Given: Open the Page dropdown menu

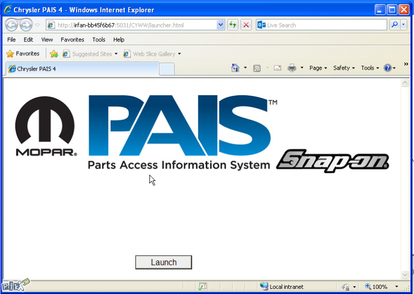Looking at the screenshot, I should tap(318, 68).
